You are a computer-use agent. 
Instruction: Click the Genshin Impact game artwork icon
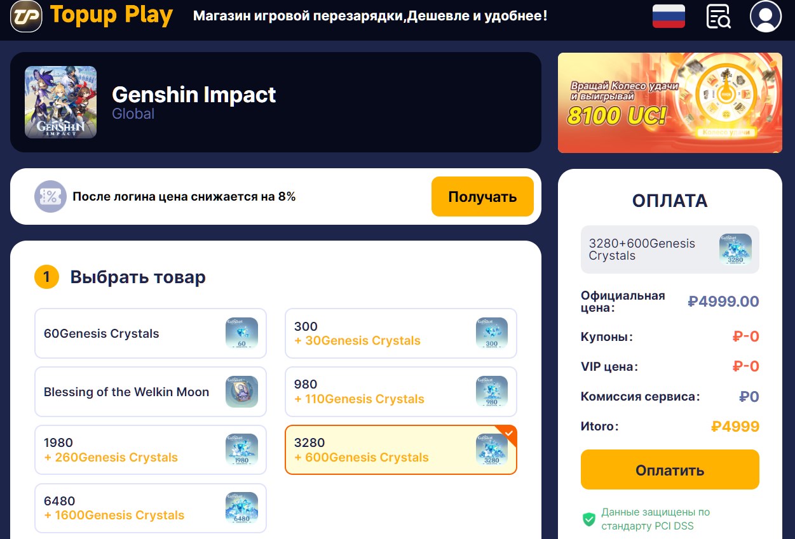pyautogui.click(x=60, y=102)
